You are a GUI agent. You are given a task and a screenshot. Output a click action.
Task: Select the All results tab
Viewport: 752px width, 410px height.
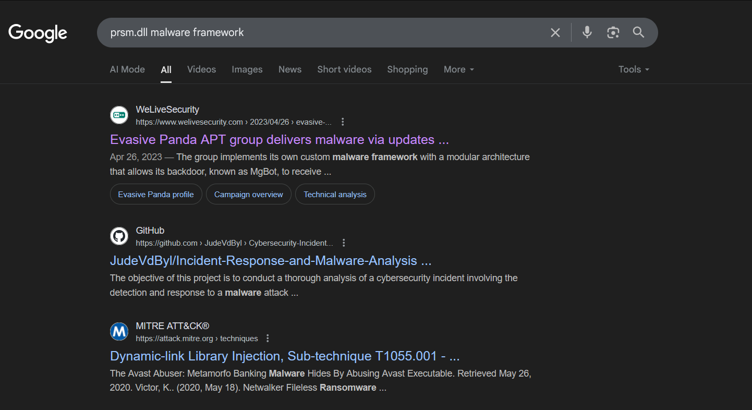166,69
